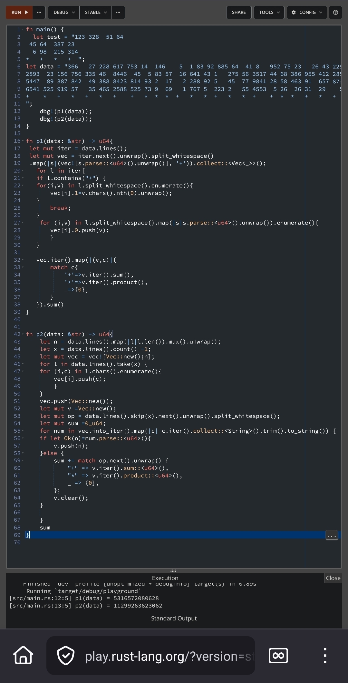Collapse fold arrow at line 46

[x=23, y=364]
